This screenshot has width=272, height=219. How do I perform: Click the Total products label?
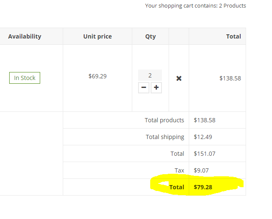point(164,120)
